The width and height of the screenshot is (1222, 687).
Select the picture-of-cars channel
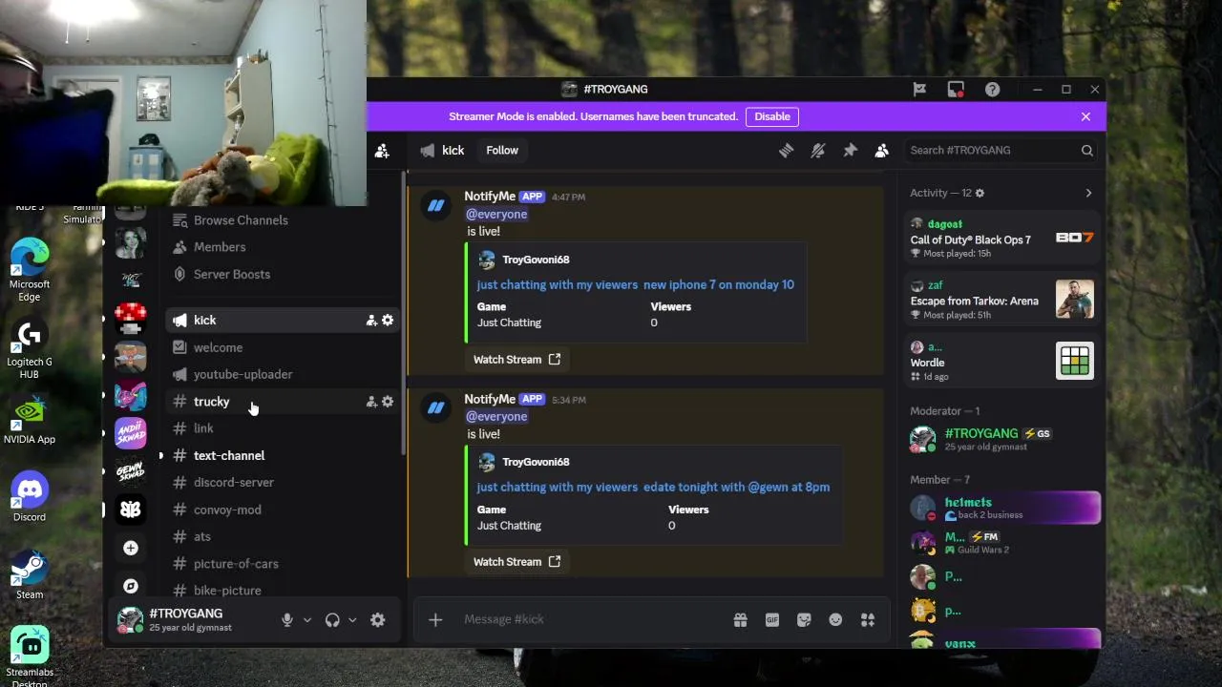point(281,564)
